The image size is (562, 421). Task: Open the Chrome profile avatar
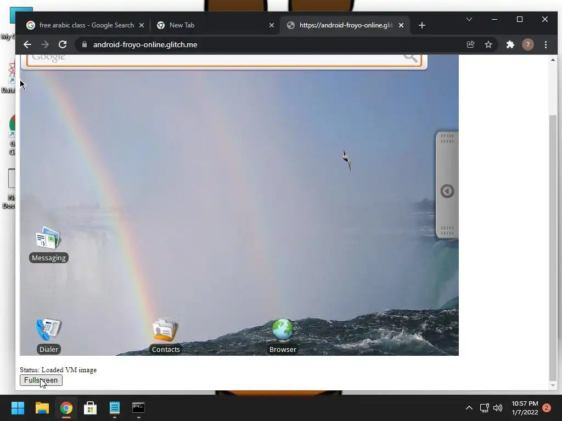pyautogui.click(x=527, y=44)
